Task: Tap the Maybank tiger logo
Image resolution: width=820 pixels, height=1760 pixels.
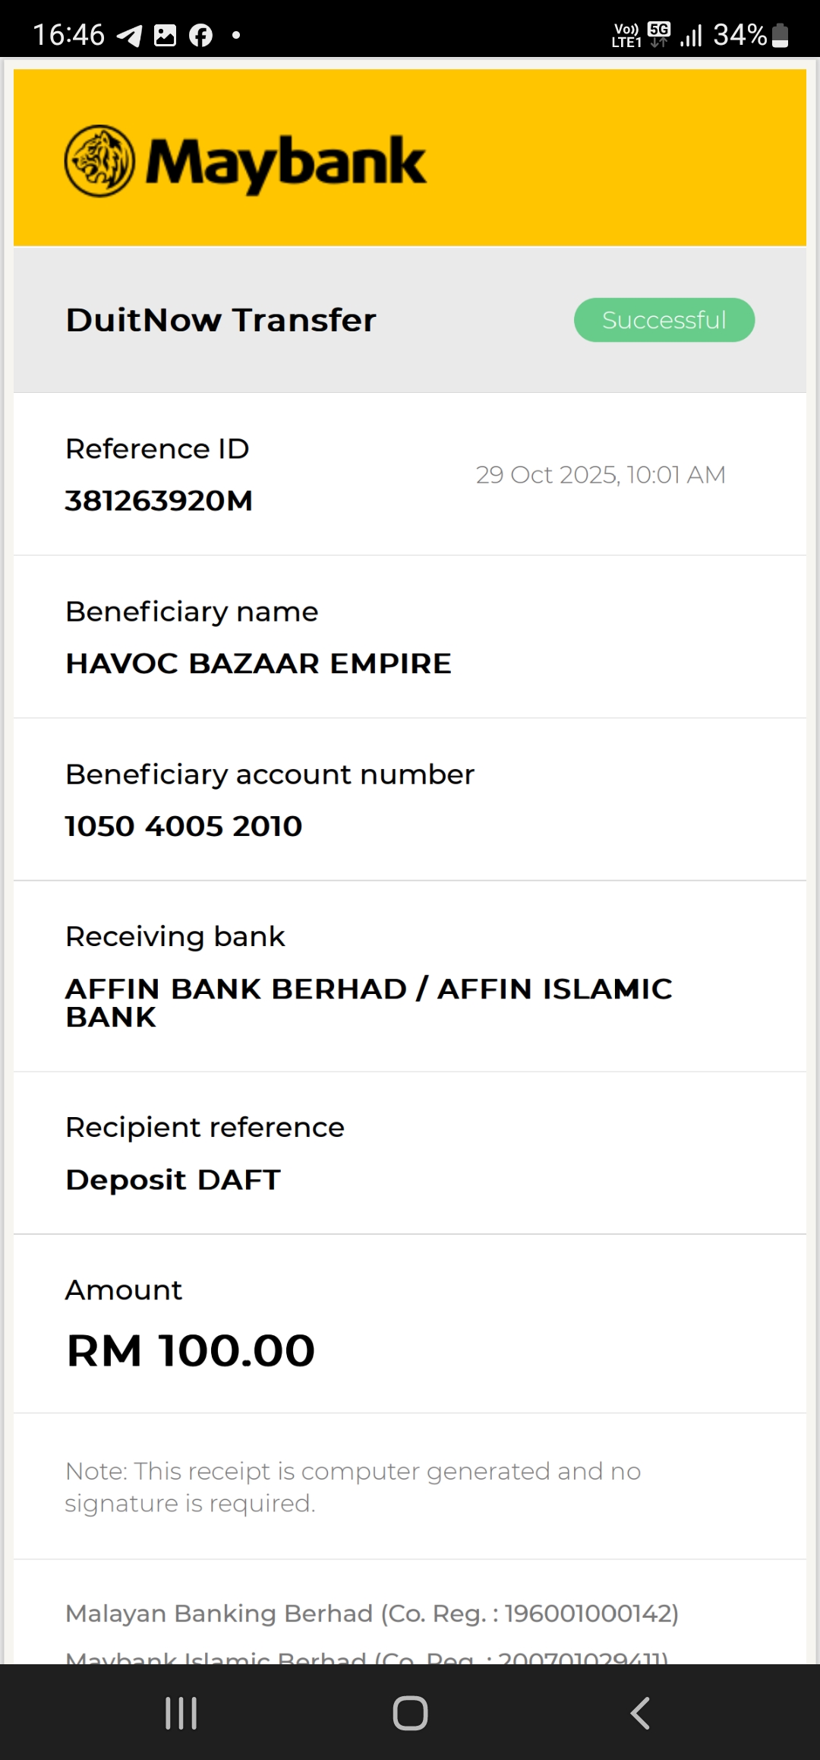Action: pos(99,161)
